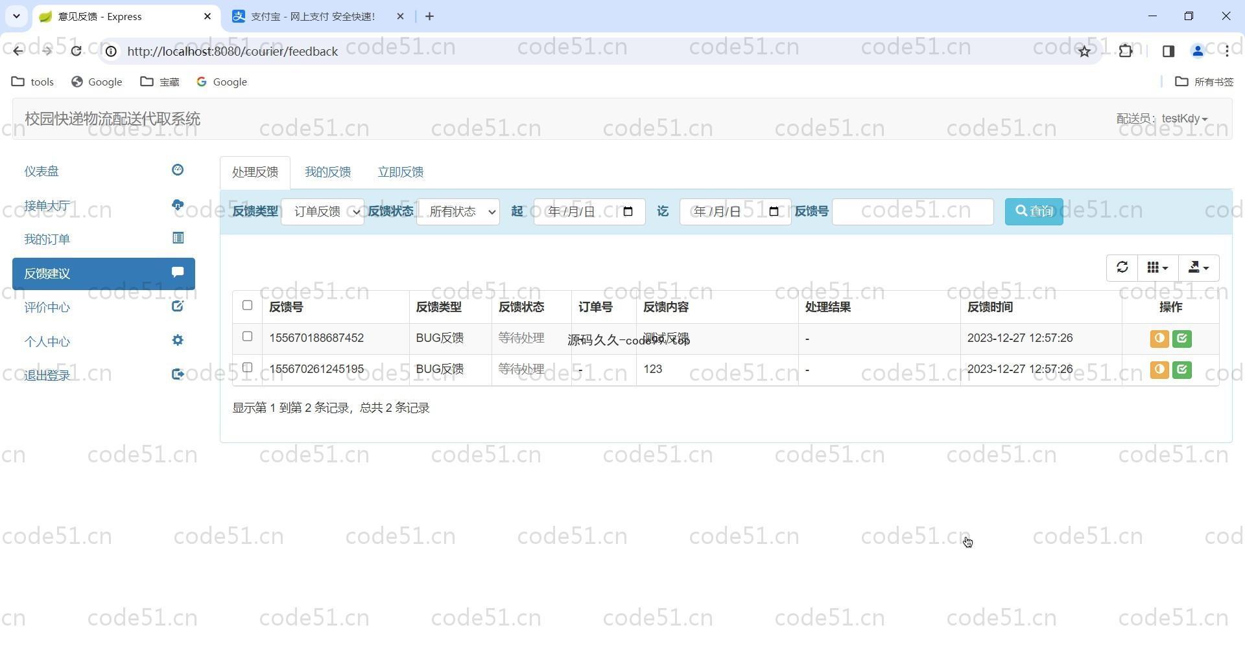Screen dimensions: 1245x667
Task: Open calendar picker on the 讫 date field
Action: pyautogui.click(x=774, y=212)
